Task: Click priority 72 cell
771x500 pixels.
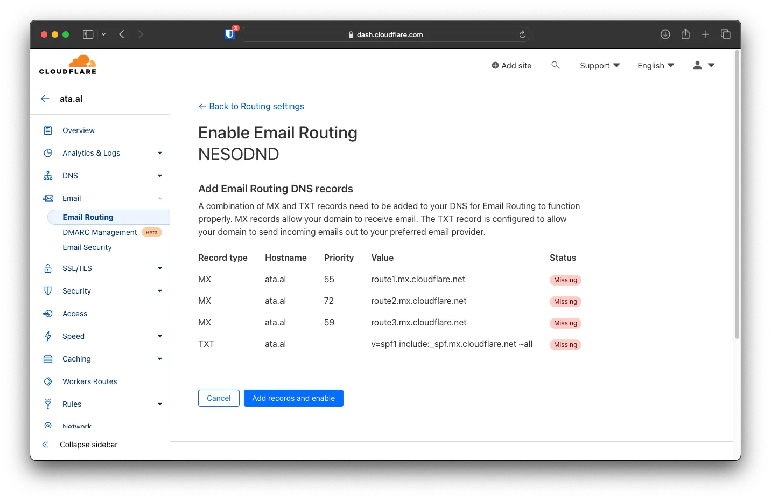Action: pyautogui.click(x=329, y=301)
